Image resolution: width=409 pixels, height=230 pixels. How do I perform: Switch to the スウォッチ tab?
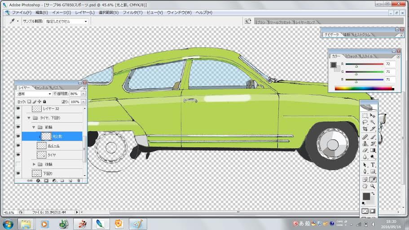pos(351,56)
